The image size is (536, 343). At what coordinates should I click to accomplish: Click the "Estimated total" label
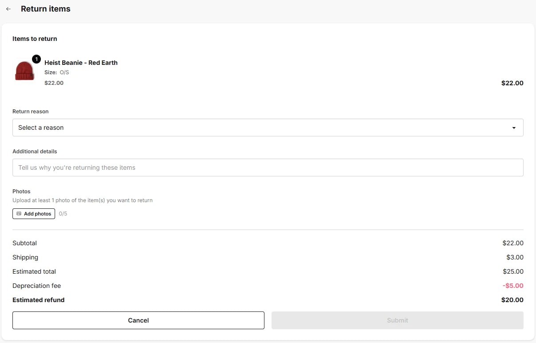(34, 271)
